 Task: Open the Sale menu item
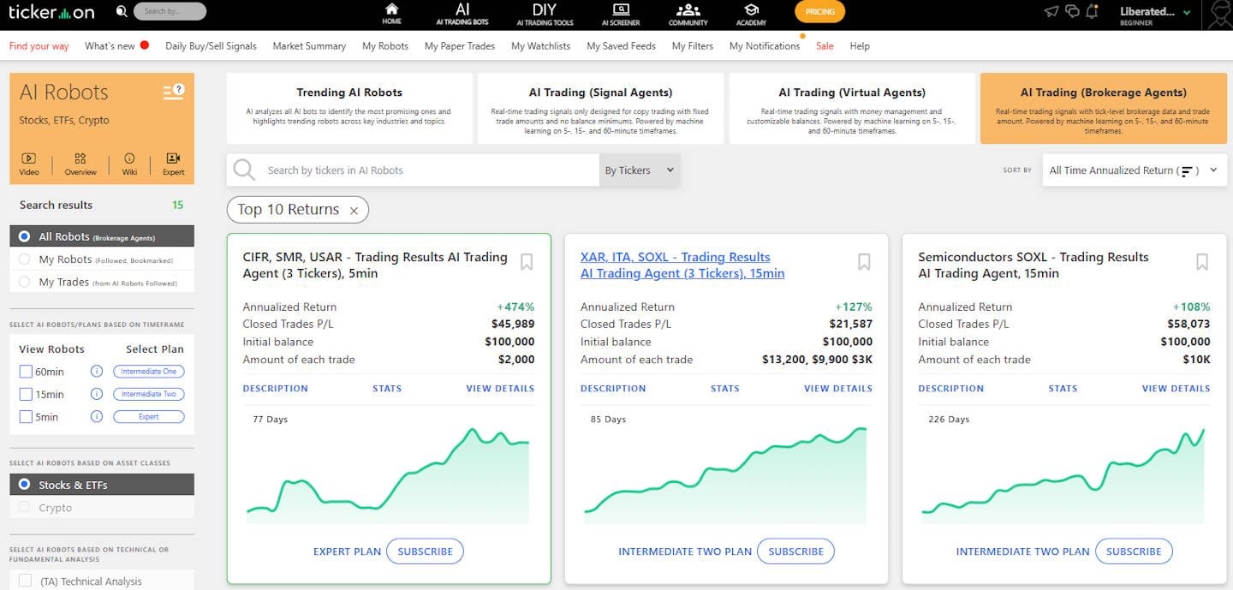click(x=825, y=46)
